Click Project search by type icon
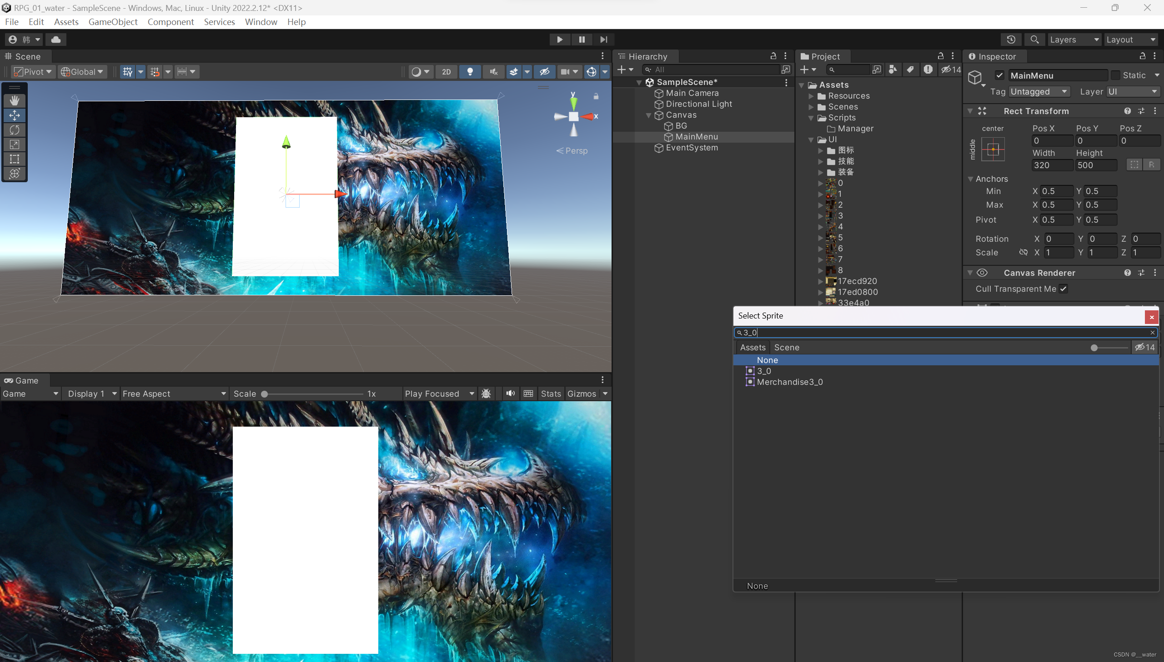The width and height of the screenshot is (1164, 662). (893, 70)
